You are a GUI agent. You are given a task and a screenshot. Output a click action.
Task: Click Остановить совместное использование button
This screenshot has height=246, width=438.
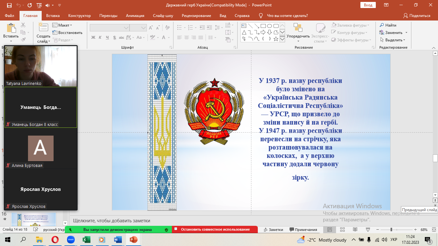(x=215, y=230)
